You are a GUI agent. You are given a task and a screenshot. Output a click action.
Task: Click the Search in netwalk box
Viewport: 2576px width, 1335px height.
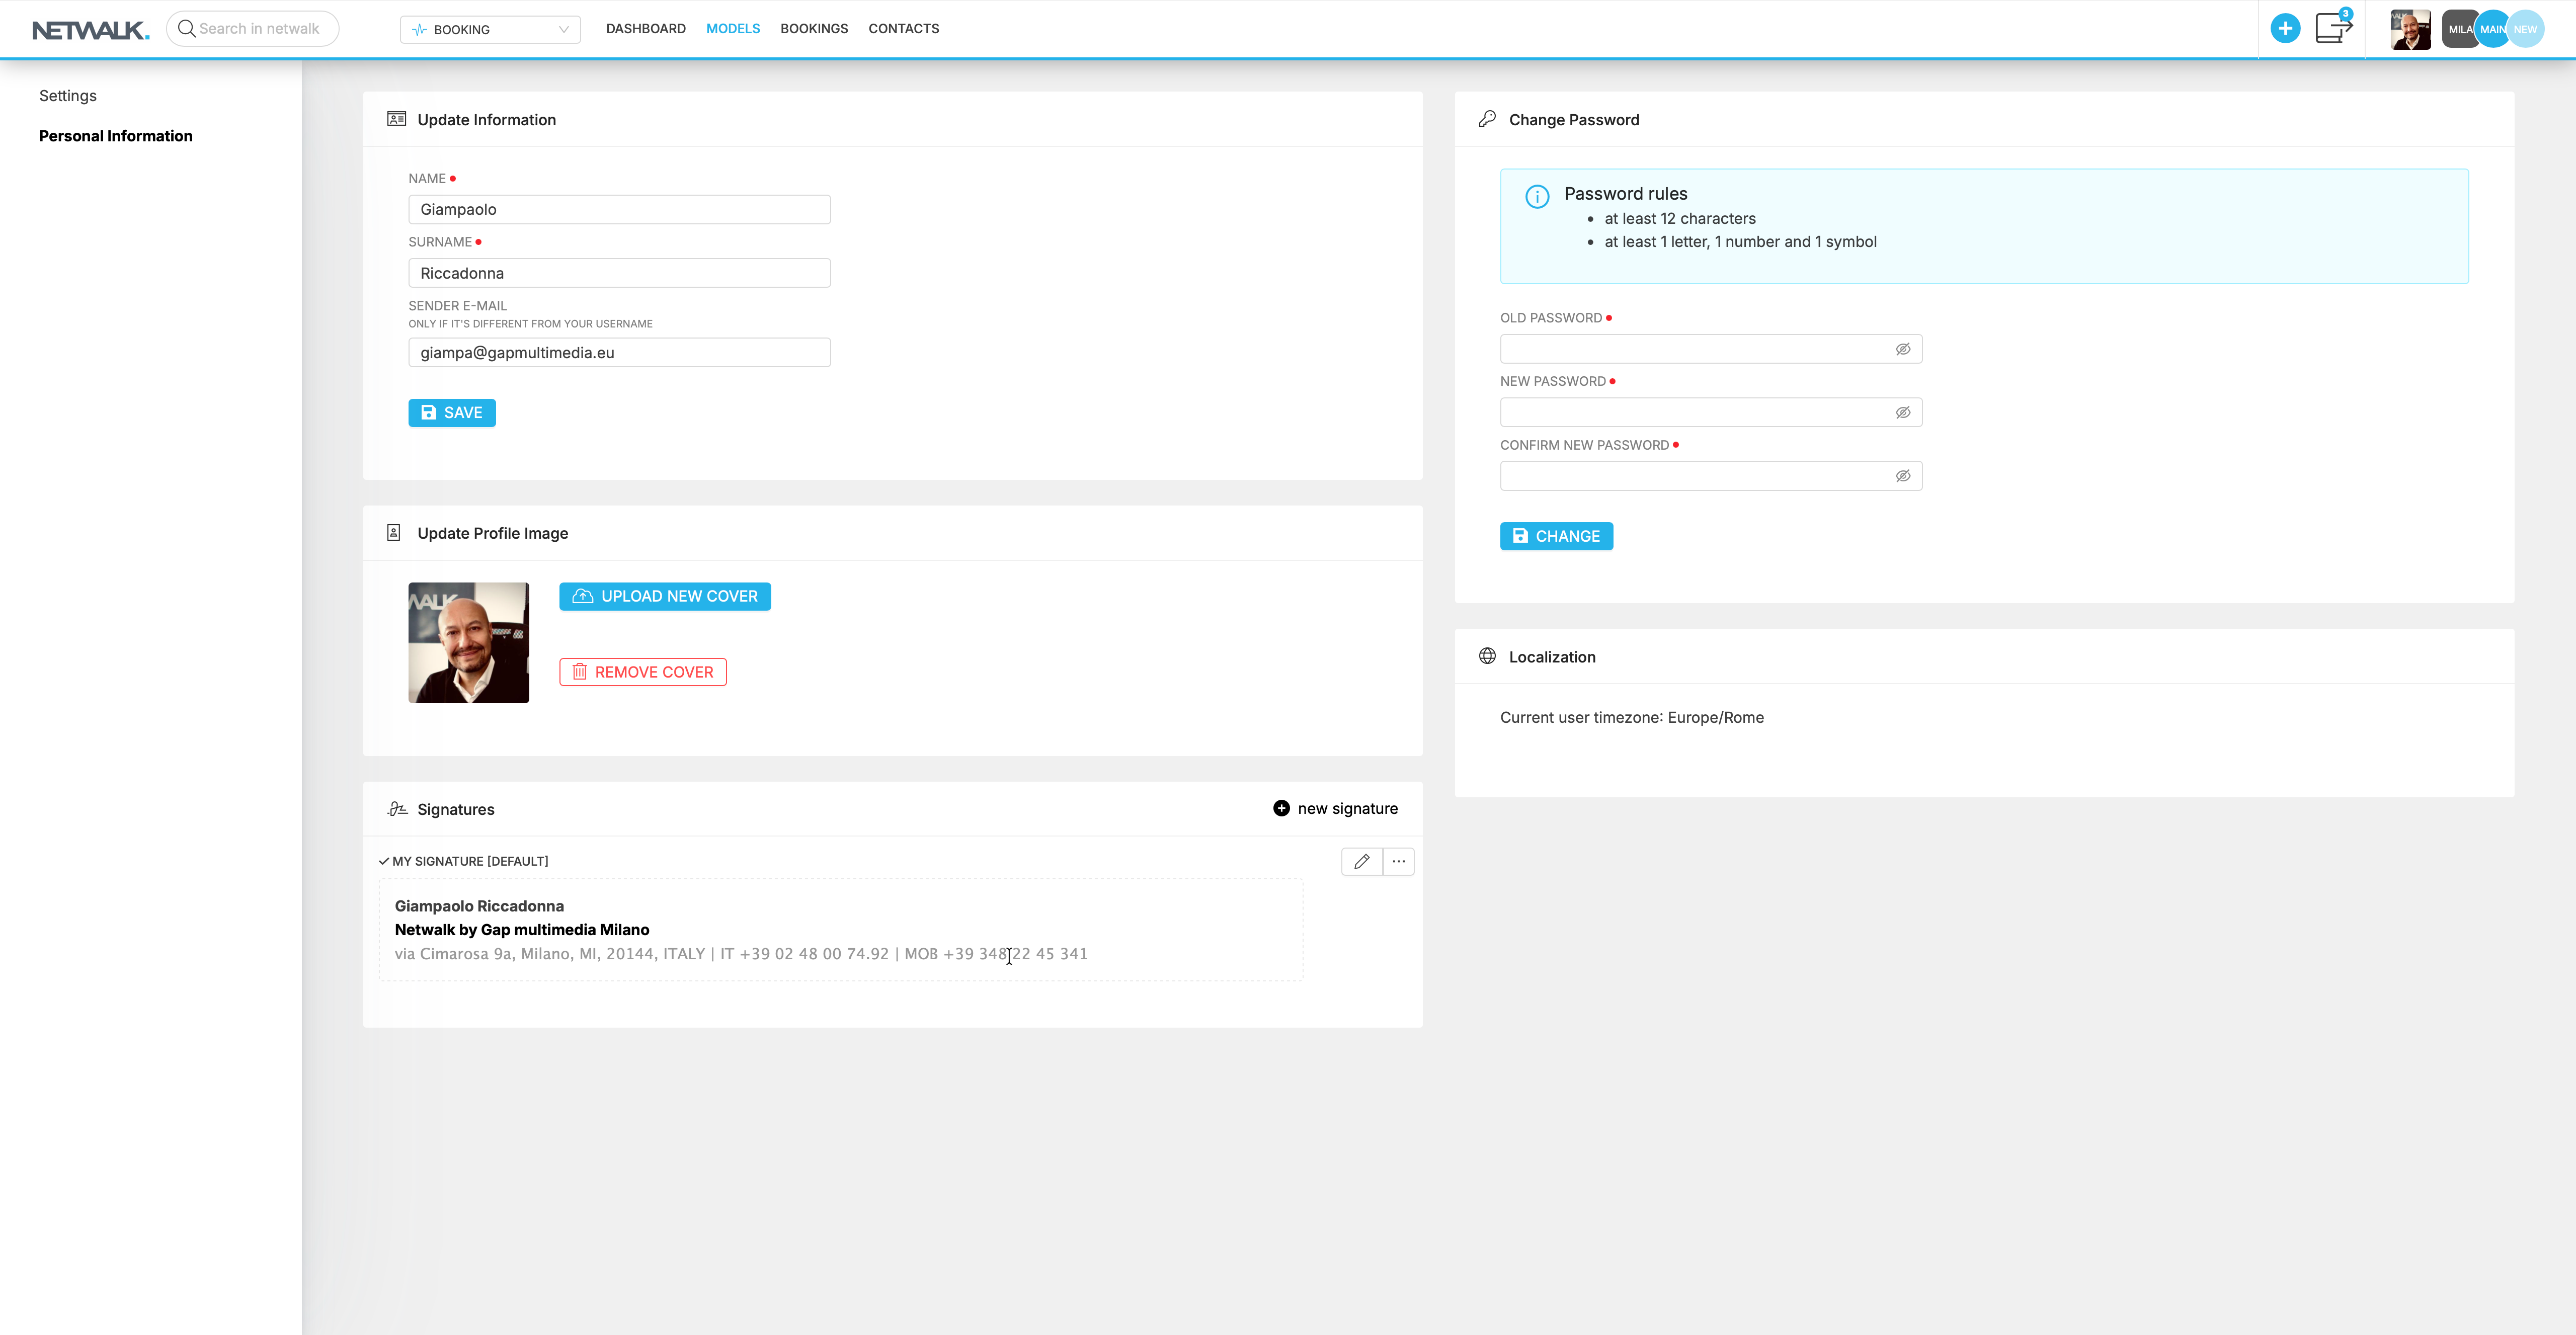click(x=252, y=28)
